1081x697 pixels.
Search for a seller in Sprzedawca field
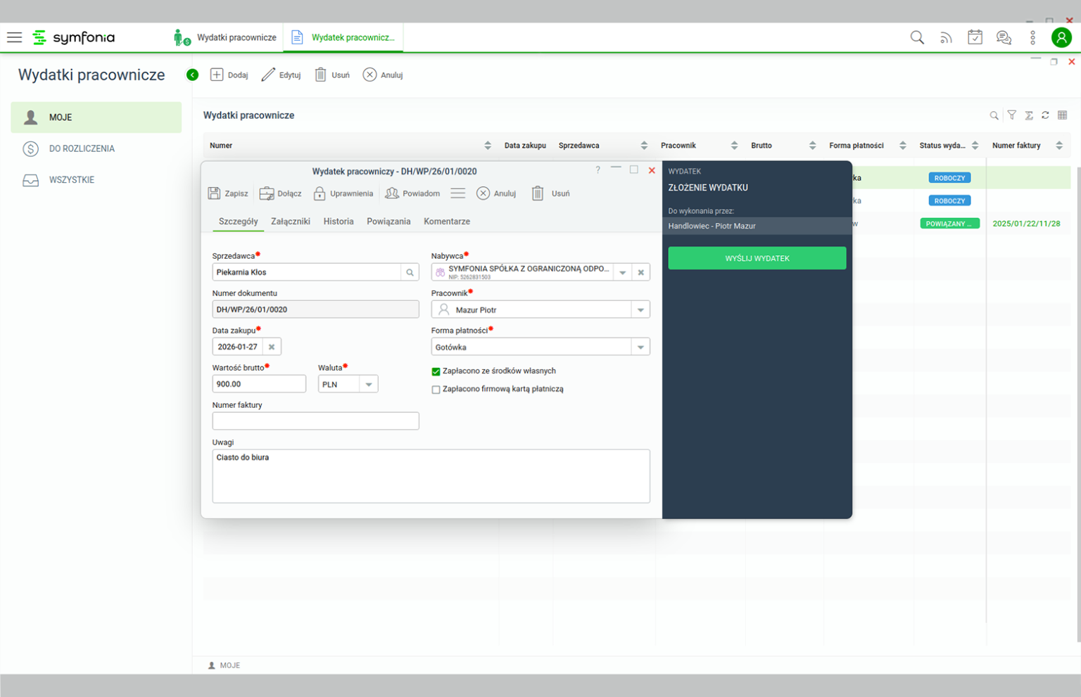pyautogui.click(x=410, y=272)
